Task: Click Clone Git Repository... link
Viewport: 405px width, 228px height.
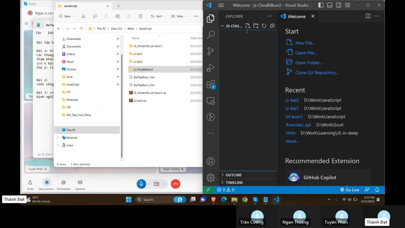Action: [317, 73]
